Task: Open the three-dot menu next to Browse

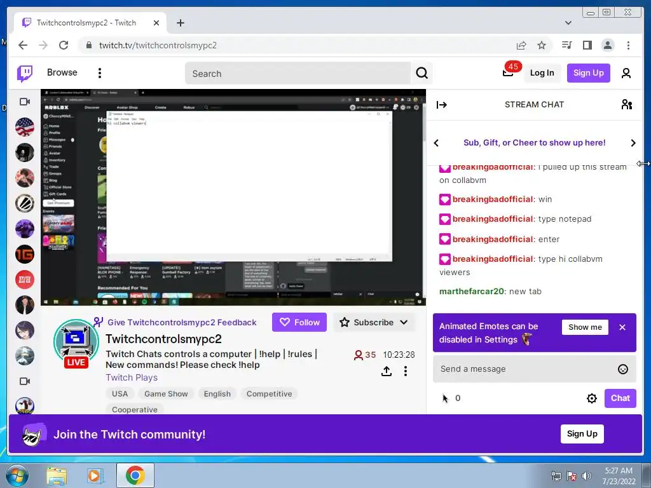Action: pos(100,73)
